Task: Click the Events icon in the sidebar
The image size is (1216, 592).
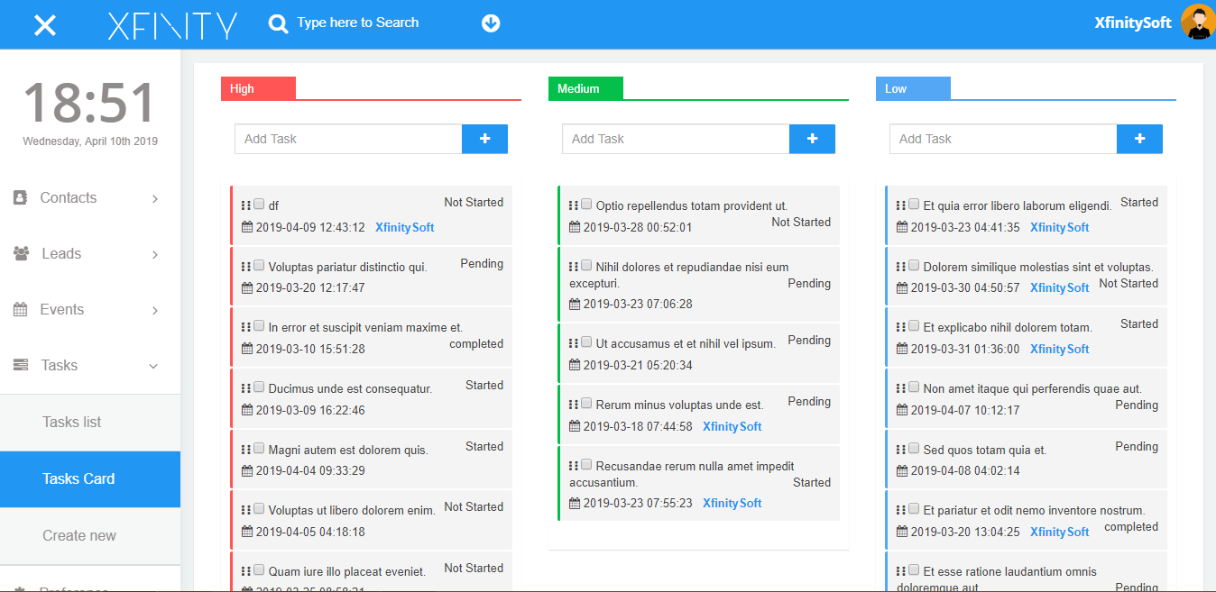Action: pyautogui.click(x=19, y=309)
